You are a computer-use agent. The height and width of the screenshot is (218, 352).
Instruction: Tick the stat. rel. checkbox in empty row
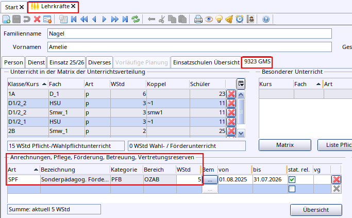(x=292, y=189)
